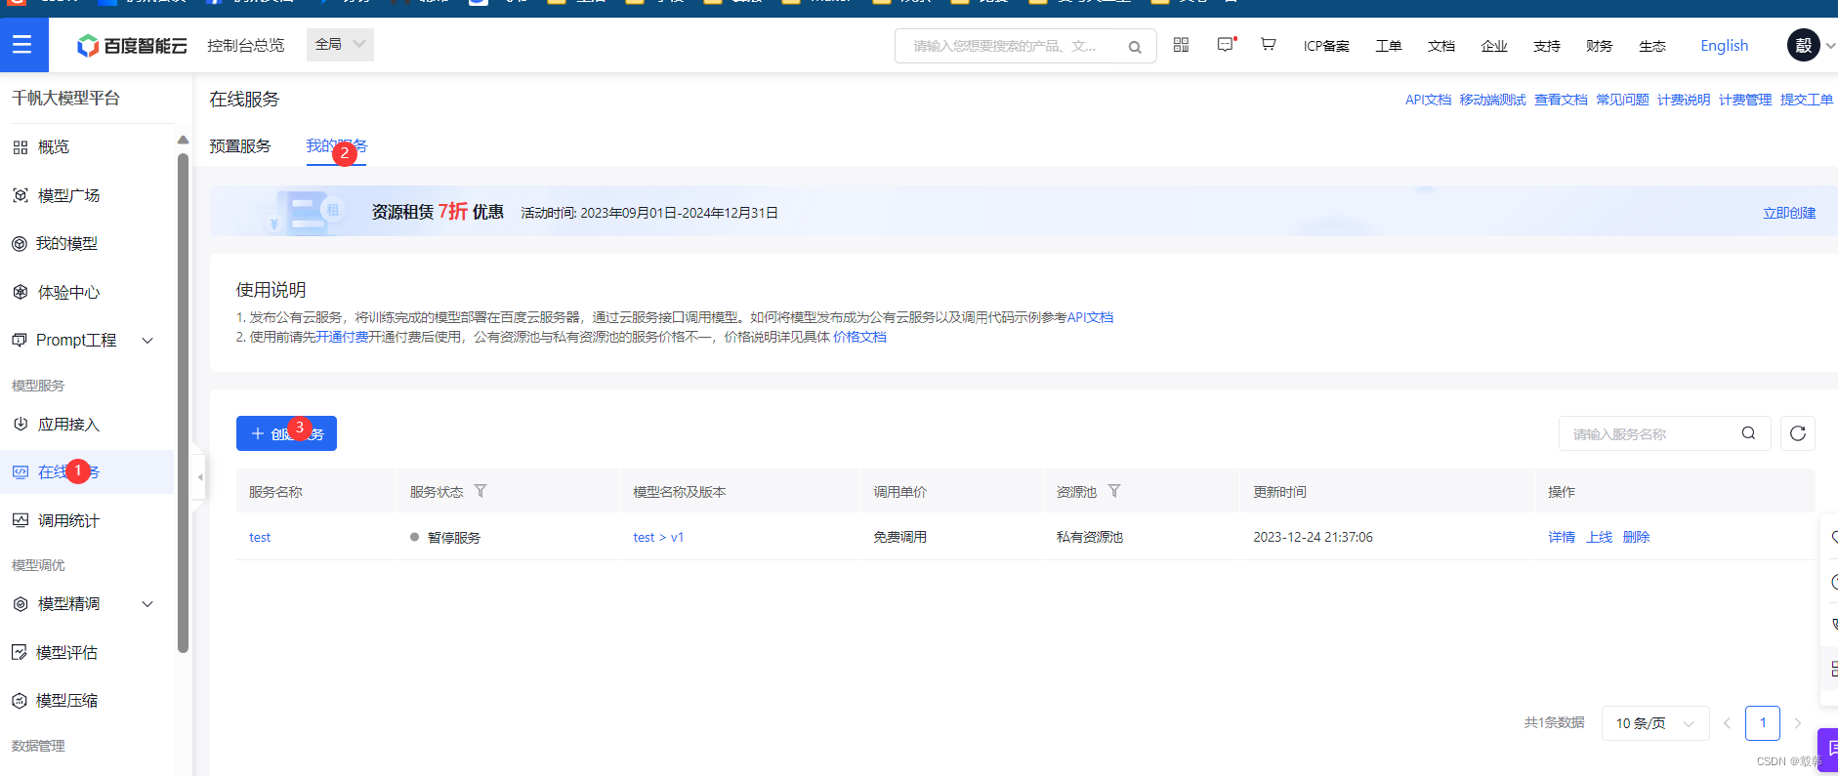1838x776 pixels.
Task: Go to 控制台总览 in the header
Action: point(245,46)
